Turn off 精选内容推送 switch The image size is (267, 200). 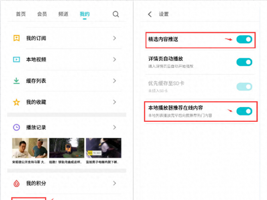(244, 40)
